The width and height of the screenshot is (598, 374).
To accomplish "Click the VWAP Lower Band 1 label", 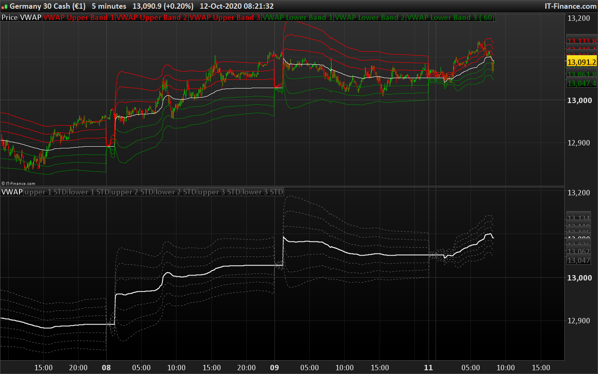I will (x=298, y=17).
